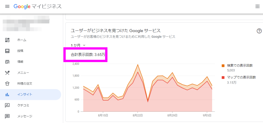Click the 情報 storefront icon
The height and width of the screenshot is (123, 263).
7,62
